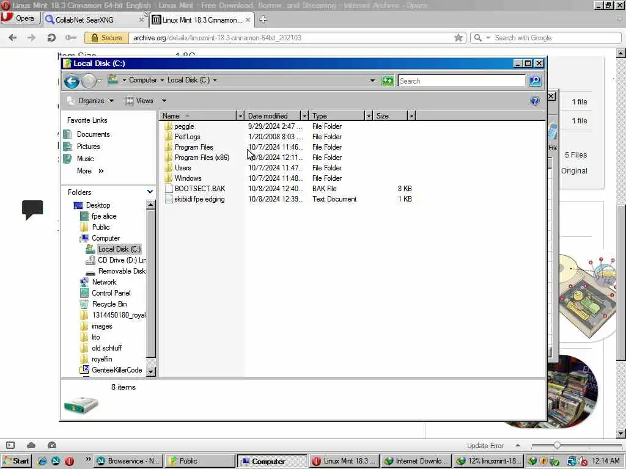Select Removable Disk in Folders tree
This screenshot has width=626, height=469.
122,271
